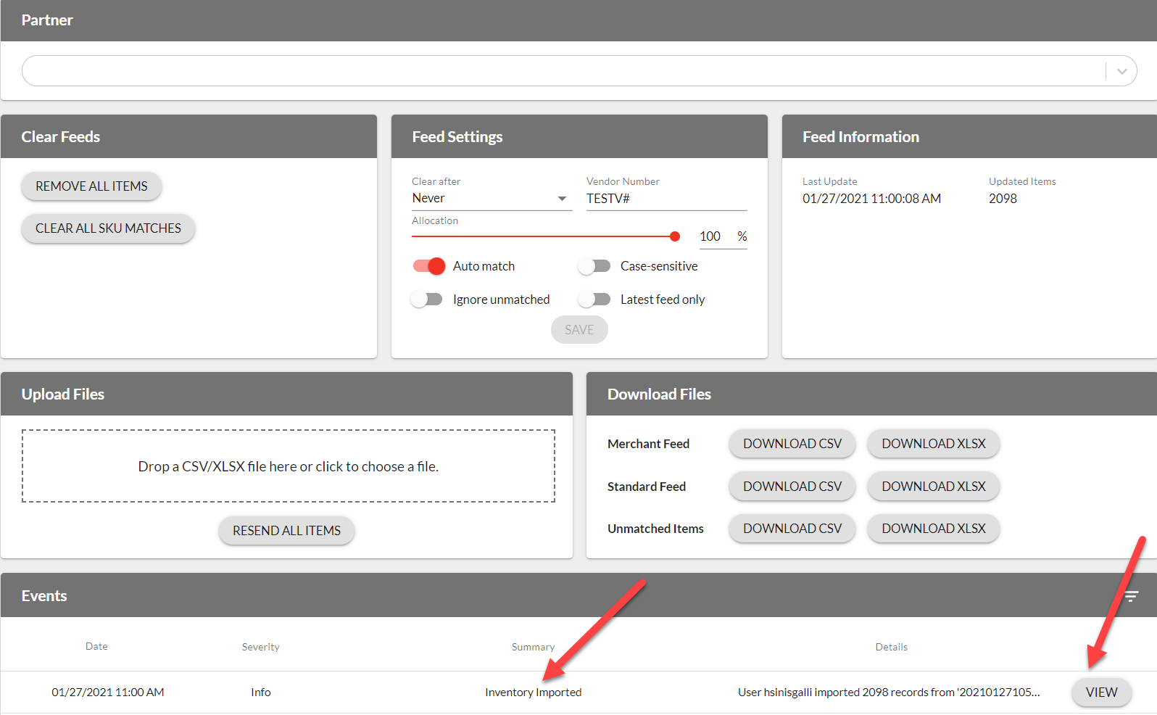The image size is (1157, 715).
Task: Download Merchant Feed as CSV
Action: pos(792,444)
